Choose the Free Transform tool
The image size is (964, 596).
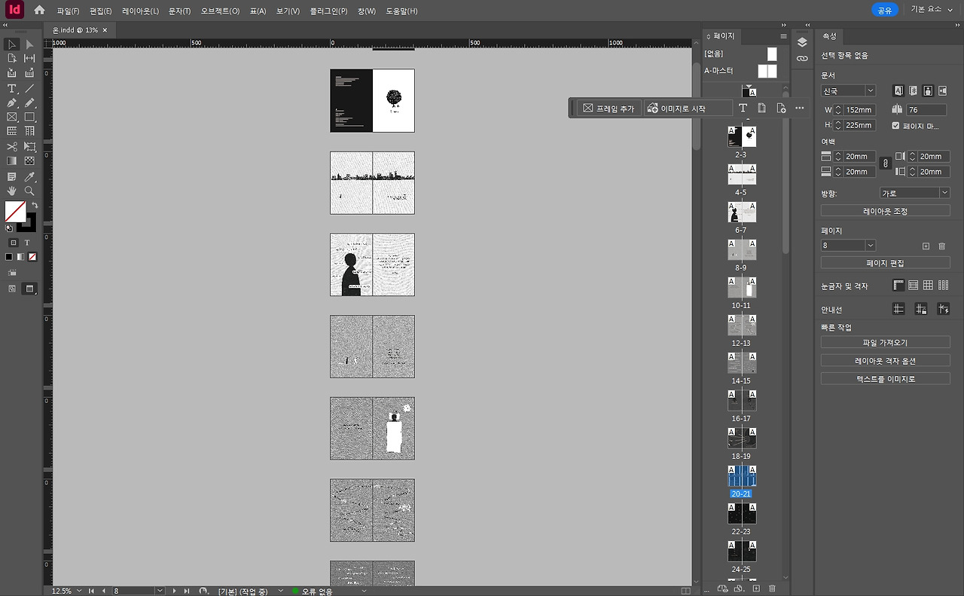[29, 147]
